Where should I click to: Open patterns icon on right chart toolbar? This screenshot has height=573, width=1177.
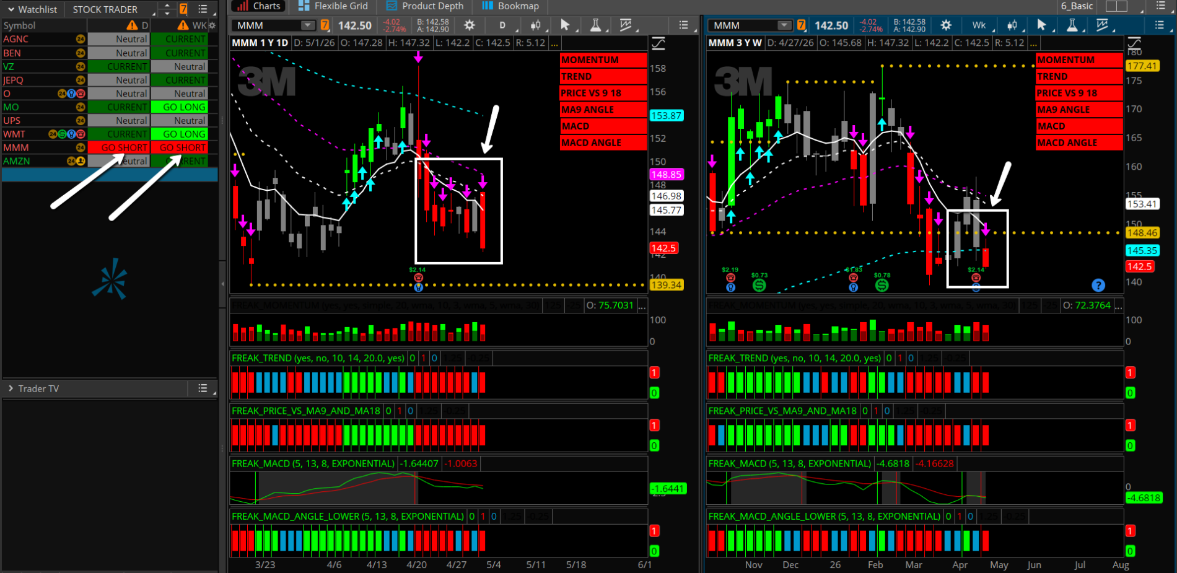coord(1102,25)
